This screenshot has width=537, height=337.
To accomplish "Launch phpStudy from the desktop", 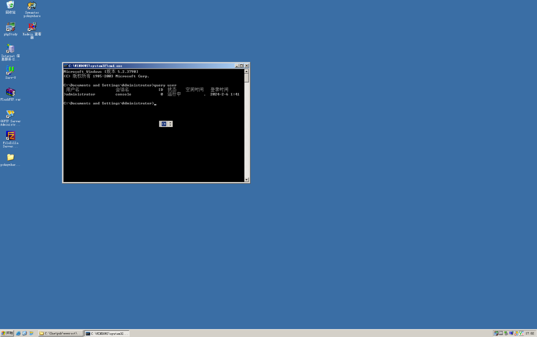I will pos(10,27).
